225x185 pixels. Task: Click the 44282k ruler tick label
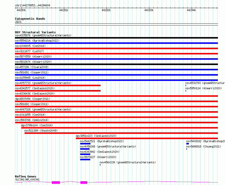tap(106, 10)
